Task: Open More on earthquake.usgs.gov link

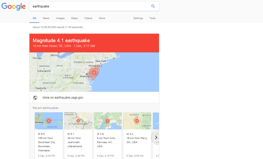Action: (63, 98)
